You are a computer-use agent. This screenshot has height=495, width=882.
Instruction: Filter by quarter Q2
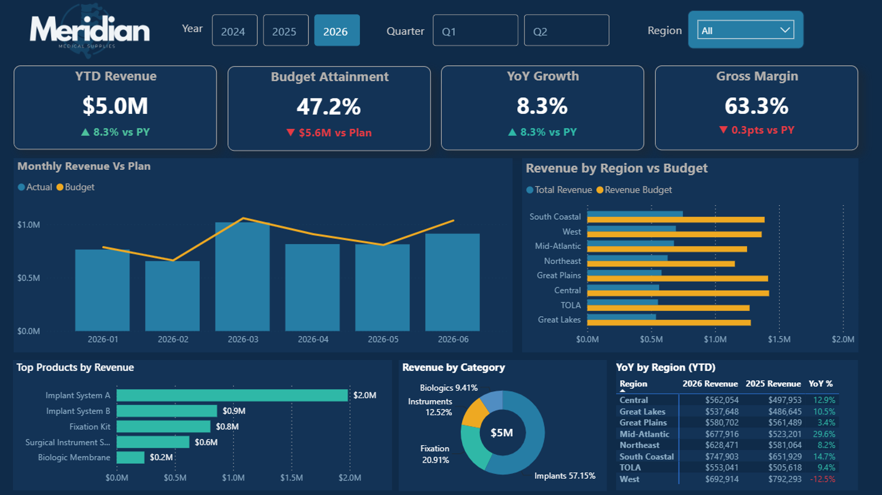(x=566, y=31)
